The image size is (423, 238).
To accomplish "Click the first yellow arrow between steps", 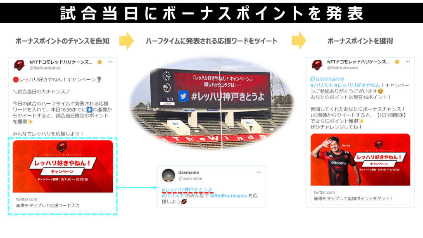I will (126, 41).
